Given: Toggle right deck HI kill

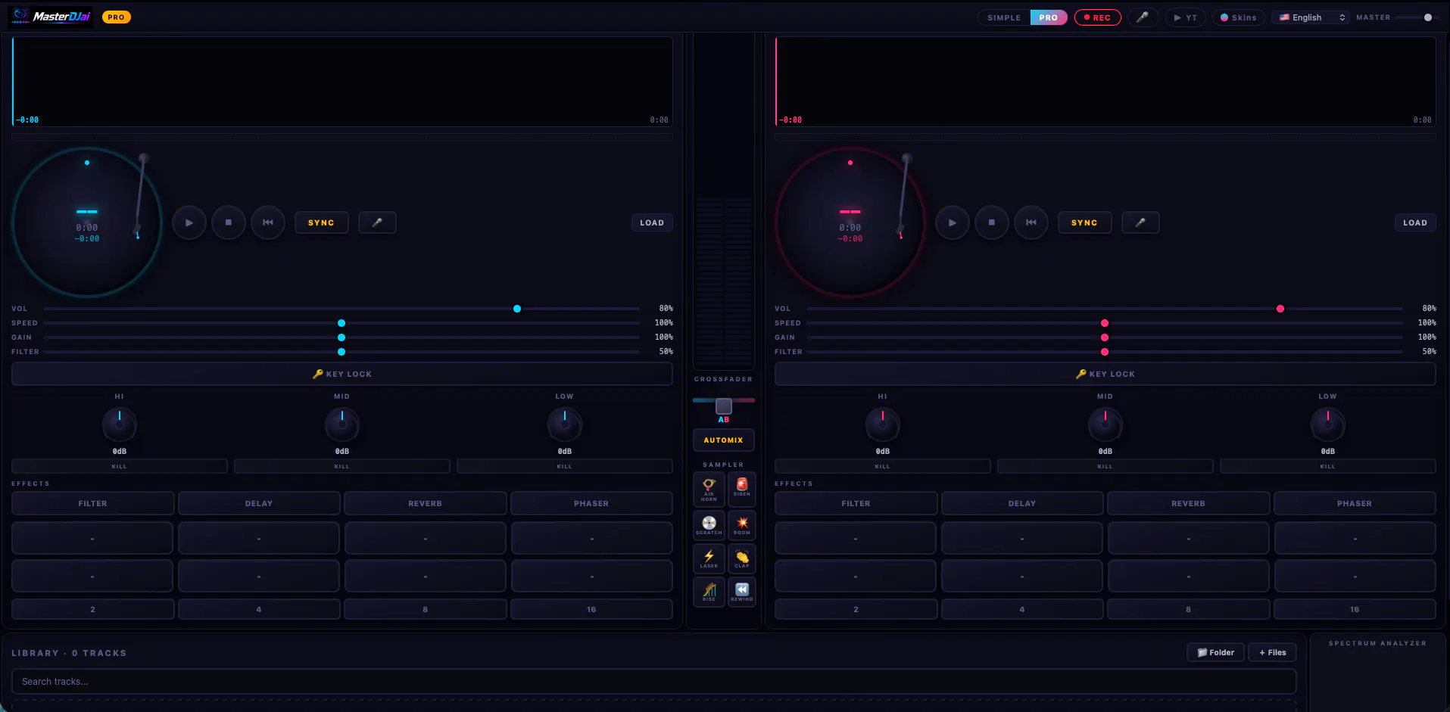Looking at the screenshot, I should pos(883,466).
